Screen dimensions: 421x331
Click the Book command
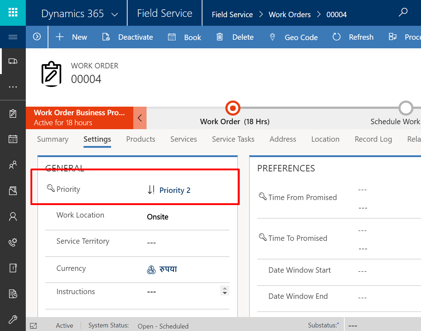(185, 37)
